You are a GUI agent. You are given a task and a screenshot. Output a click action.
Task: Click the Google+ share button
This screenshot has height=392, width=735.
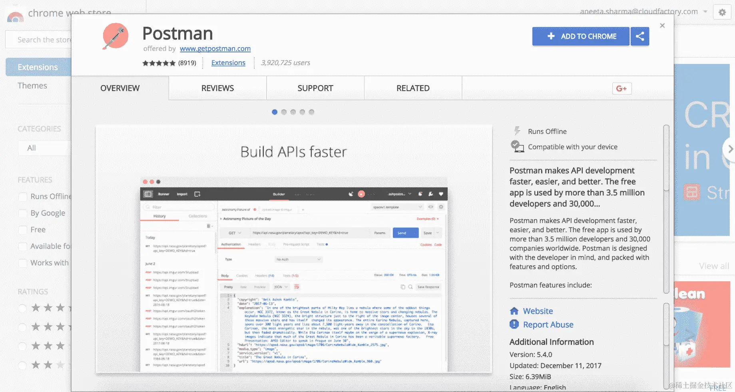tap(622, 88)
